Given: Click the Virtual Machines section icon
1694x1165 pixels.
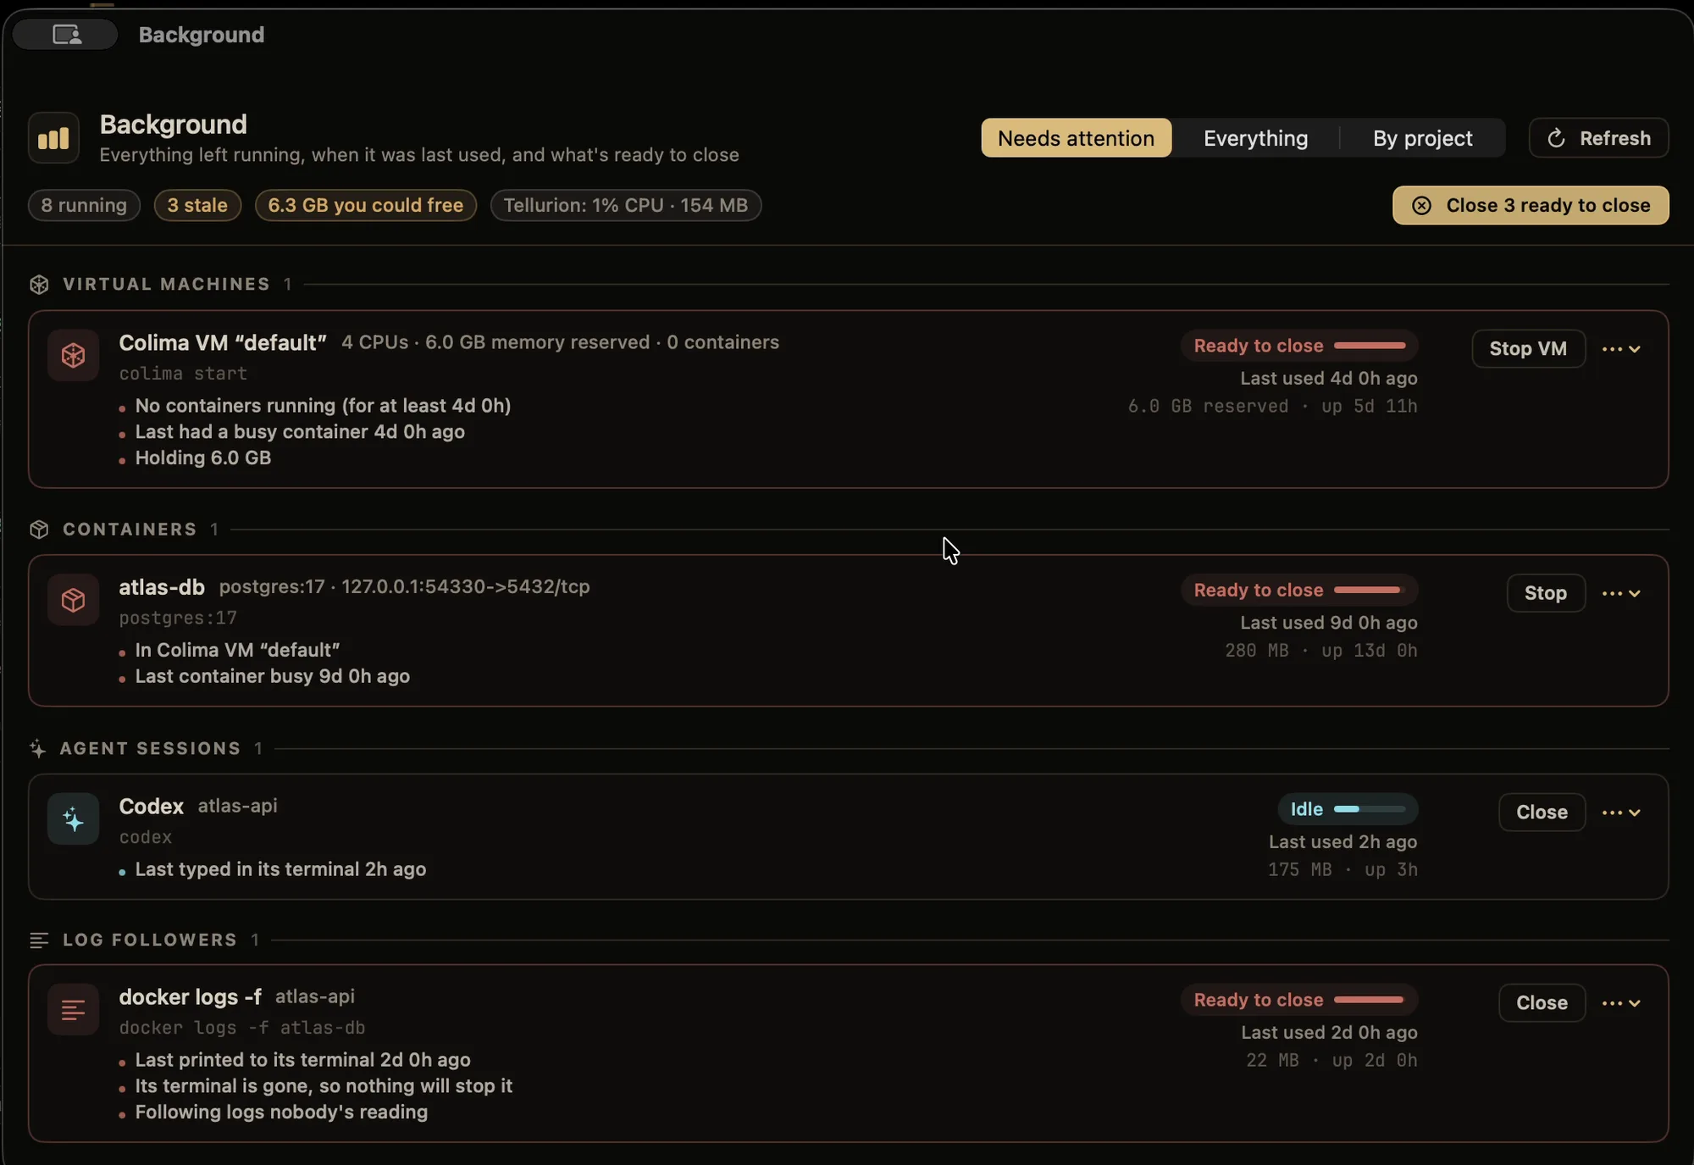Looking at the screenshot, I should [39, 285].
